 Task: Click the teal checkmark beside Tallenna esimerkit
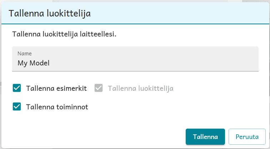[x=17, y=88]
